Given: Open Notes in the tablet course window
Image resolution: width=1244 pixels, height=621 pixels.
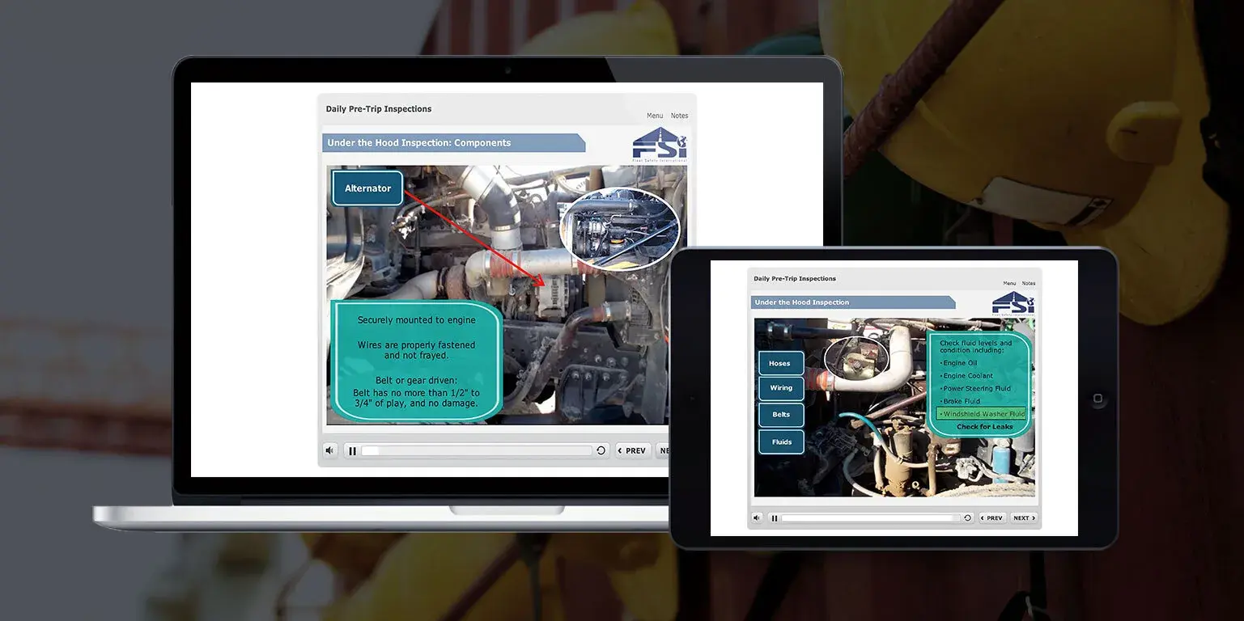Looking at the screenshot, I should tap(1029, 283).
